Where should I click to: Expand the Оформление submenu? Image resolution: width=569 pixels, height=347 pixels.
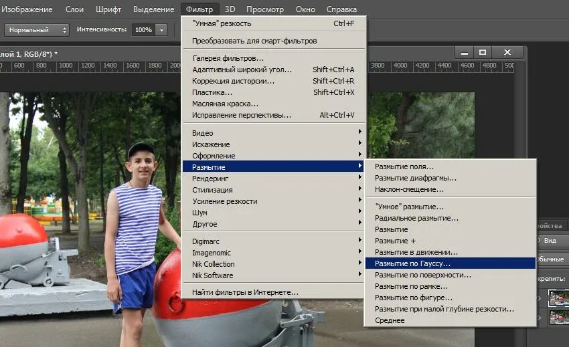(274, 156)
